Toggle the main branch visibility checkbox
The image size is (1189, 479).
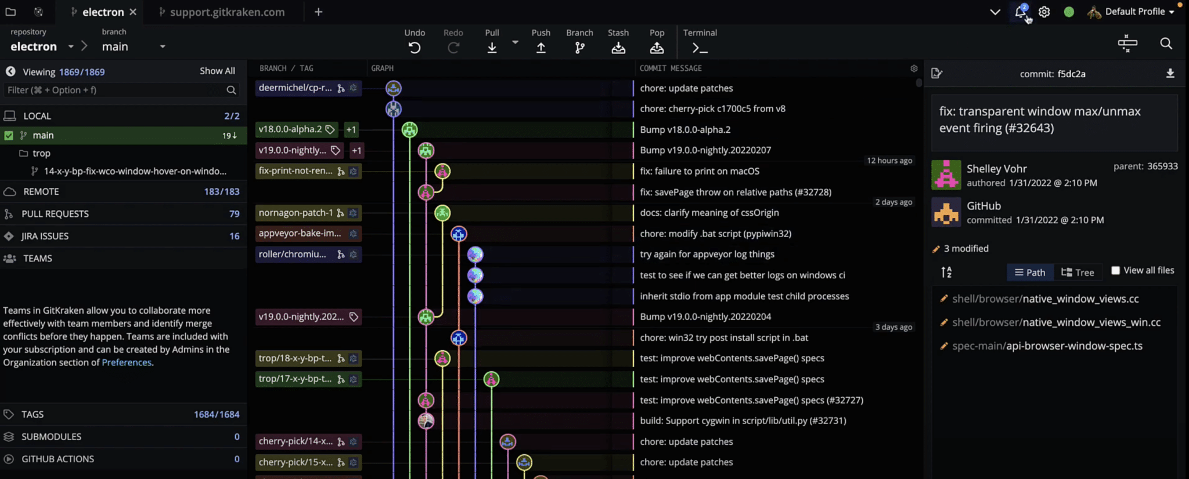(x=9, y=135)
